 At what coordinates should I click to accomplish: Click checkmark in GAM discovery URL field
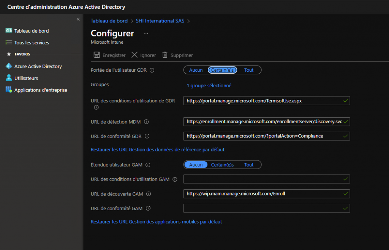click(x=345, y=194)
